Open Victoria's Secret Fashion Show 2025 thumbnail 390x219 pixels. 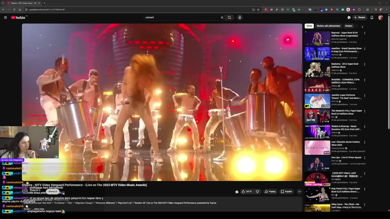[317, 148]
